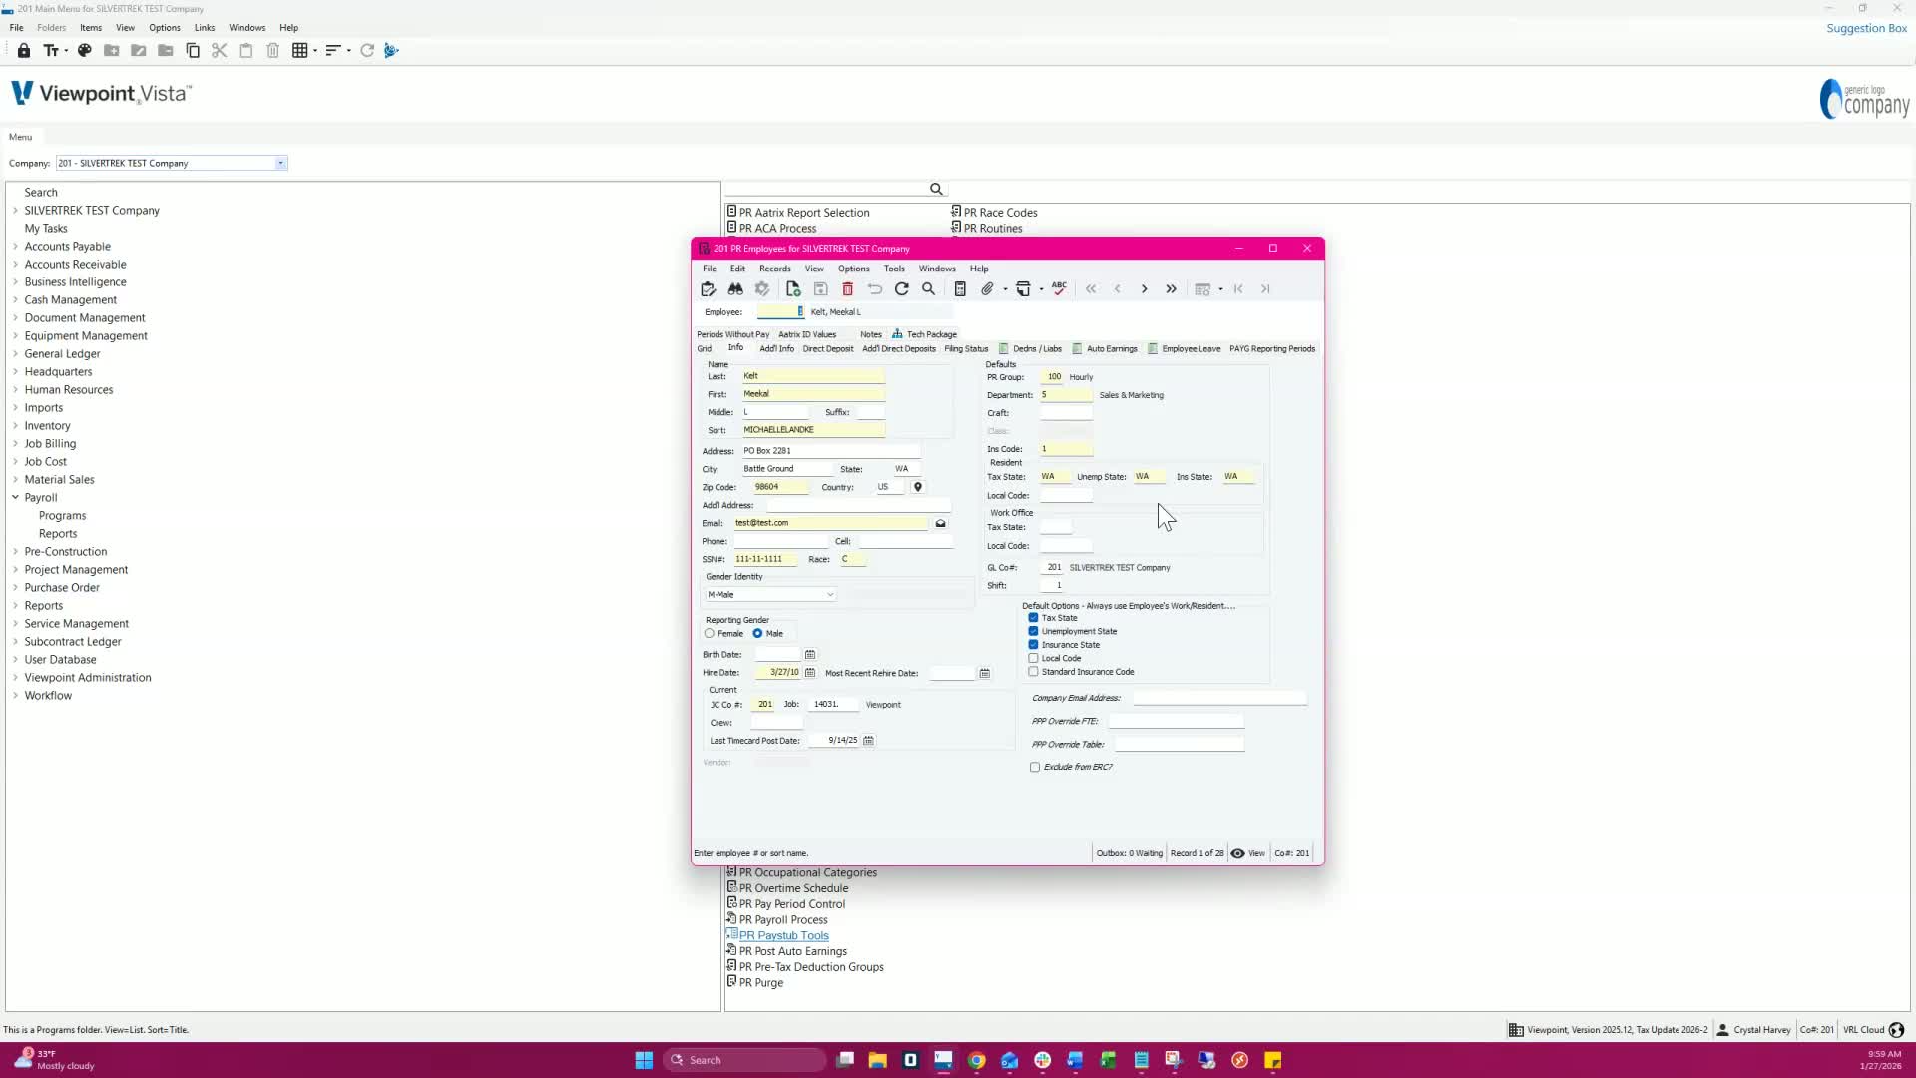Enable the Local Code checkbox
This screenshot has height=1078, width=1916.
coord(1034,658)
